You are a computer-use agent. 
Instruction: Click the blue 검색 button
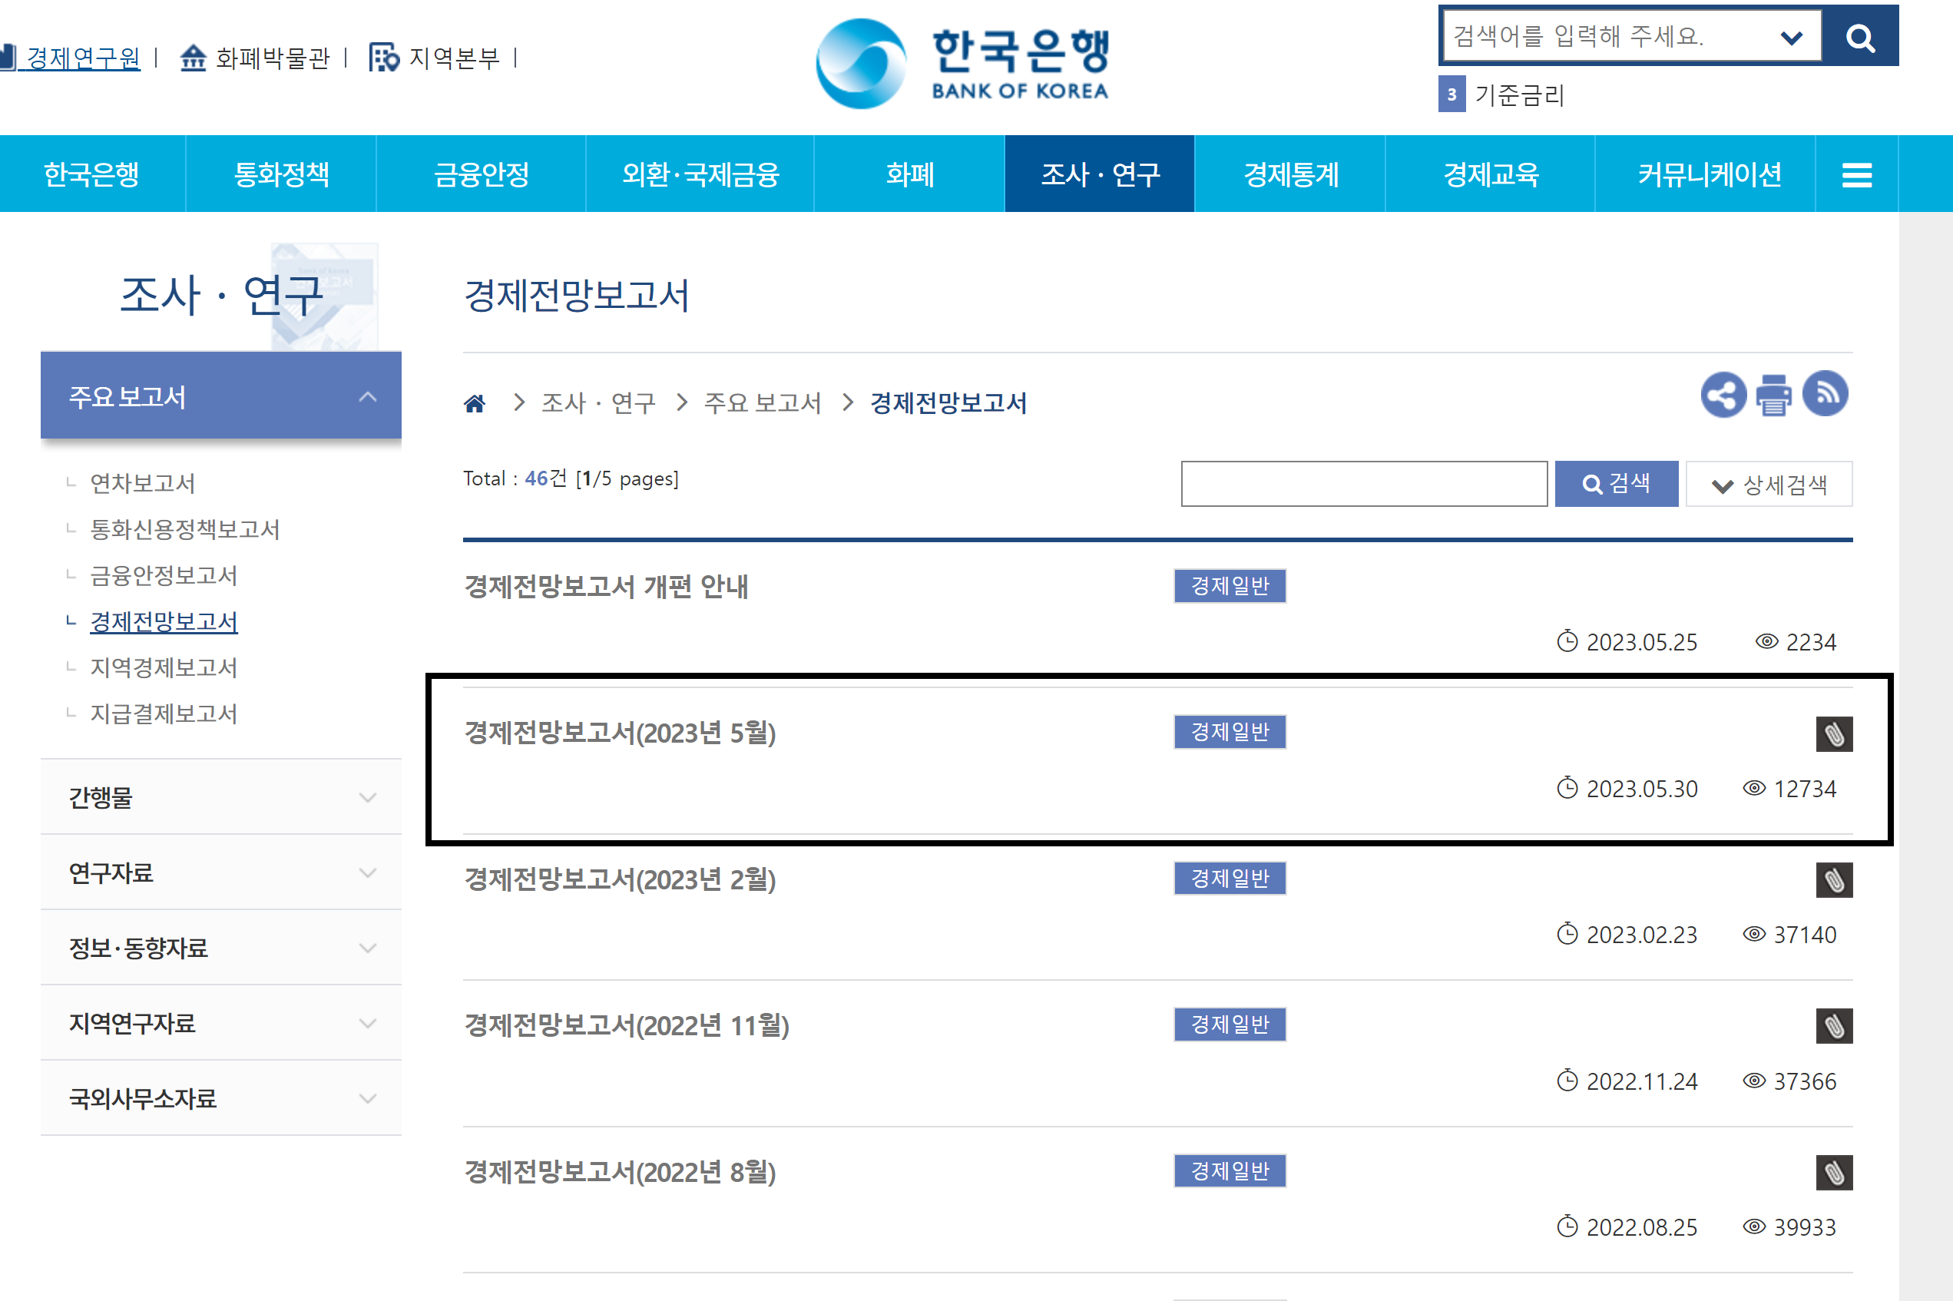(1615, 485)
